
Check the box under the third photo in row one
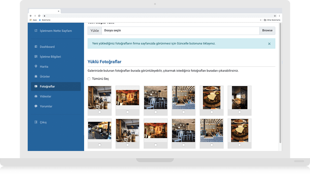(x=156, y=112)
